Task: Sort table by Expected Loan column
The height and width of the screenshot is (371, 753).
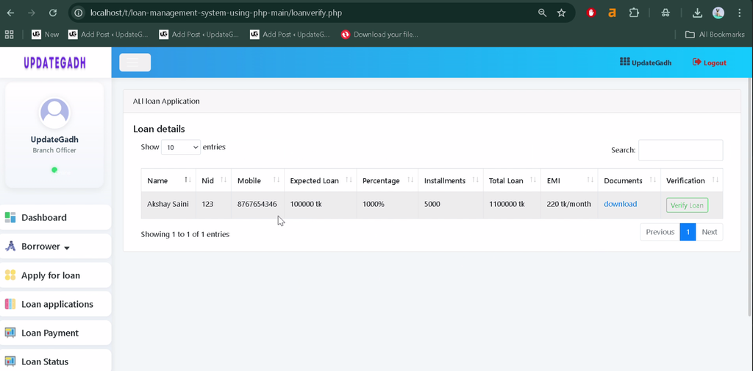Action: coord(321,180)
